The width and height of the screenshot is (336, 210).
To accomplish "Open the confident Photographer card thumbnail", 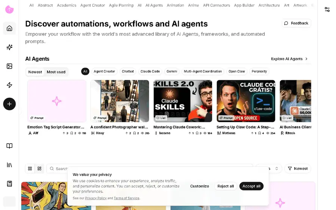I will 120,101.
